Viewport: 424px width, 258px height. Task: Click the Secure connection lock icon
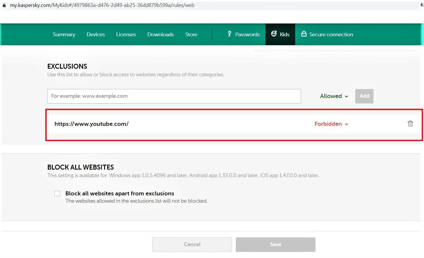[x=304, y=34]
